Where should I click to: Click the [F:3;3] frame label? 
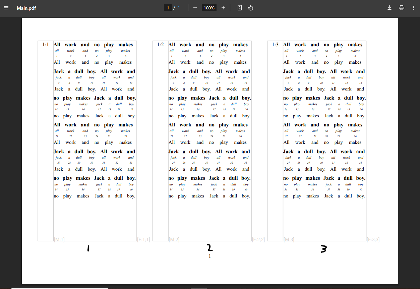point(373,239)
